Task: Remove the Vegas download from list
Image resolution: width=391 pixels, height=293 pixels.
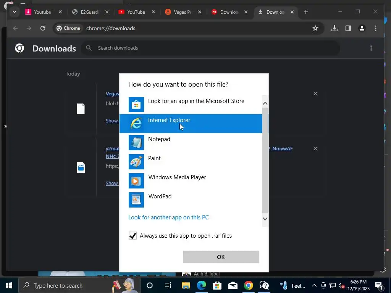Action: 315,93
